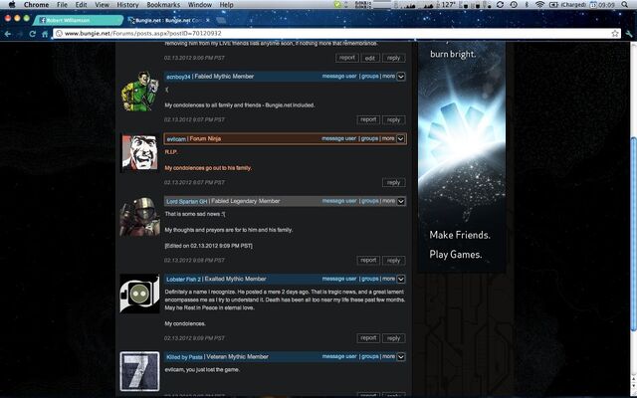Expand Lobster Fish 2's post dropdown arrow
Viewport: 637px width, 398px height.
[x=400, y=279]
